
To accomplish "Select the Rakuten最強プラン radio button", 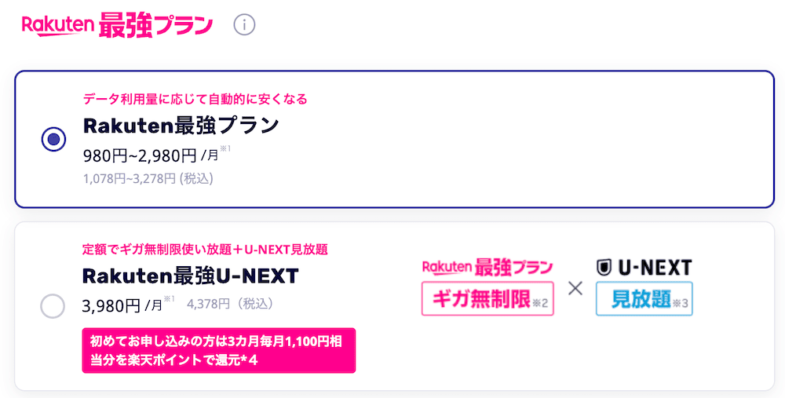I will (x=53, y=140).
